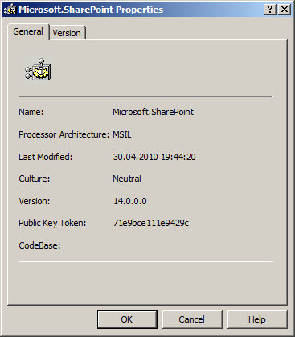295x337 pixels.
Task: Click the question mark help icon in title bar
Action: (270, 10)
